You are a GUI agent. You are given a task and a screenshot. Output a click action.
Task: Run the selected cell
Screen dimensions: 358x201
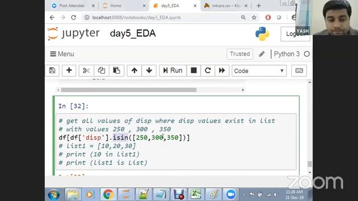(173, 70)
